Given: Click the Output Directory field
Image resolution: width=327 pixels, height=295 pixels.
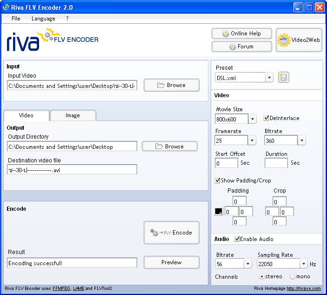Looking at the screenshot, I should 72,146.
